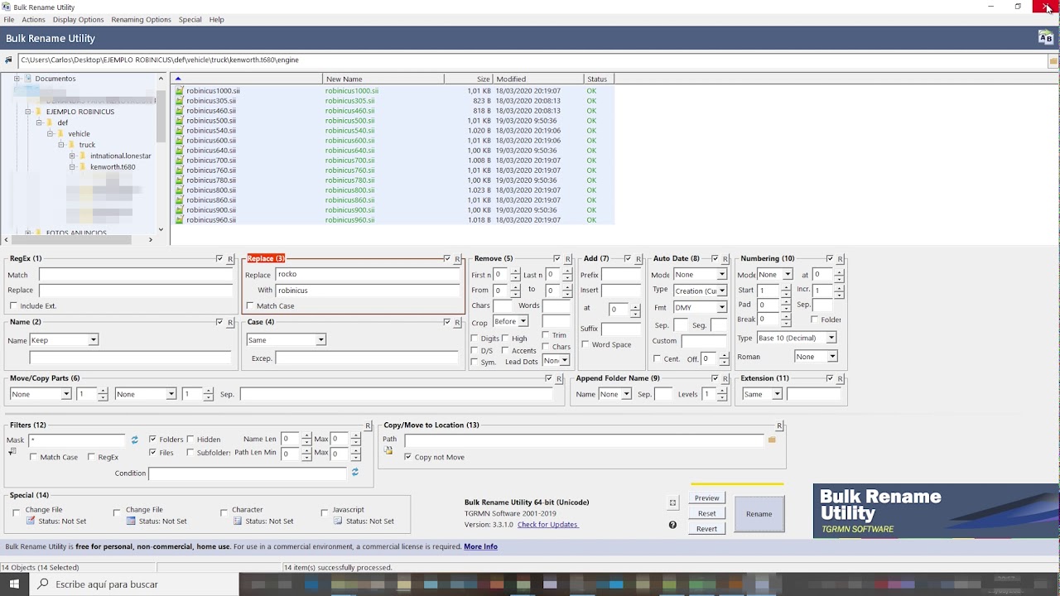Open the Renaming Options menu
This screenshot has height=596, width=1060.
(141, 19)
